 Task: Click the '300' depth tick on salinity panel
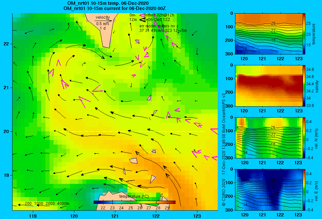click(x=230, y=106)
